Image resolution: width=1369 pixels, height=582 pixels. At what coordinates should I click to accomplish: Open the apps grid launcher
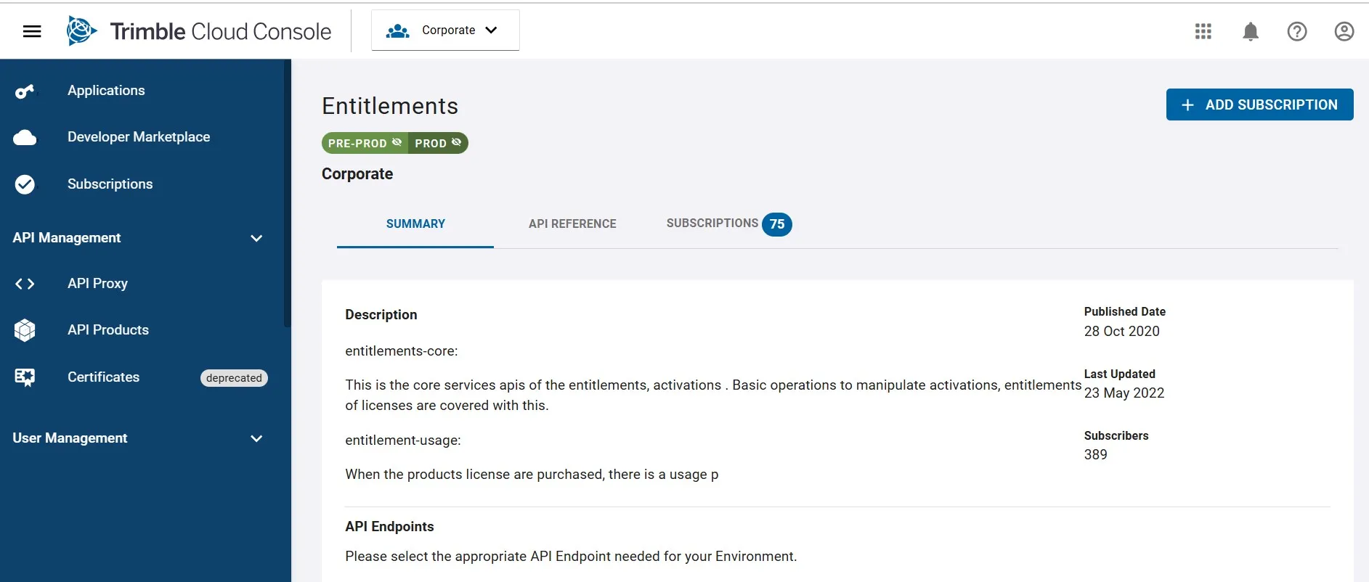[1203, 31]
